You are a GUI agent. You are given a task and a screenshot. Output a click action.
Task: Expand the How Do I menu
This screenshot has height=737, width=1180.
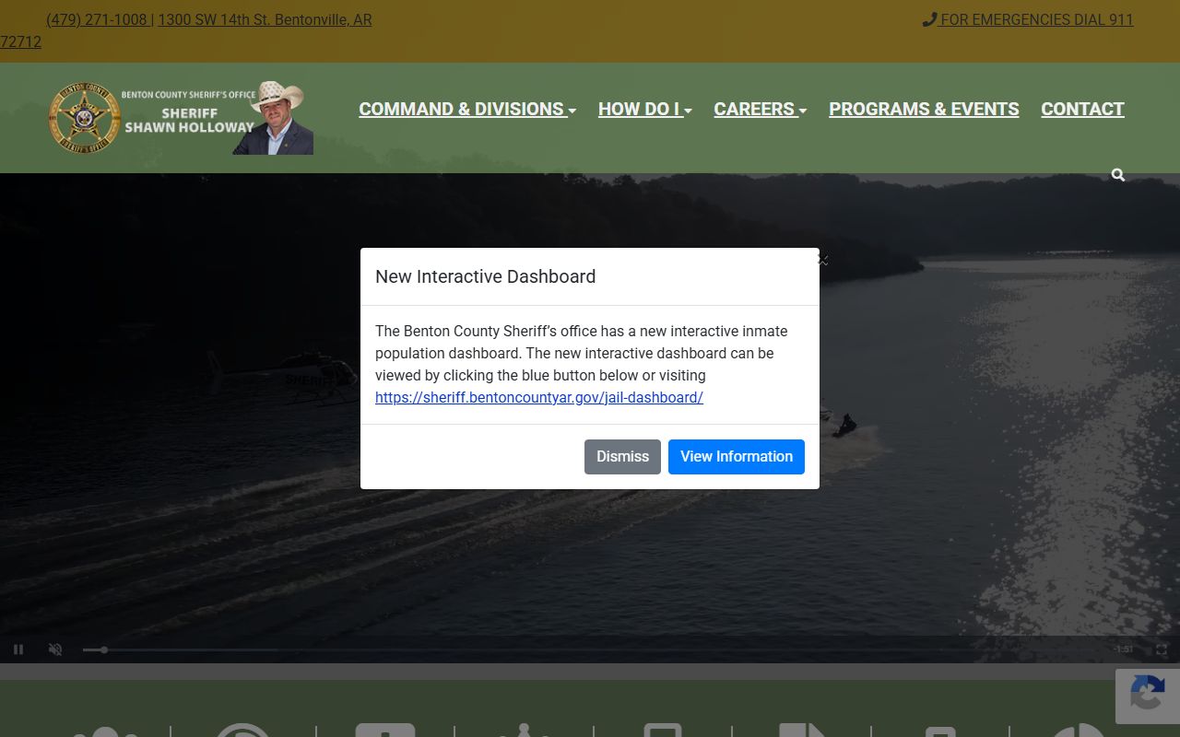coord(645,109)
